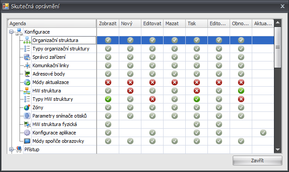Click the Správci zařízení icon

[27, 57]
